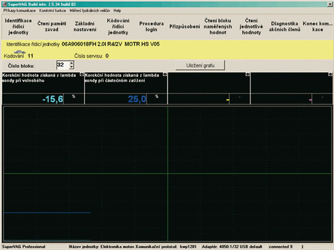Open the Měření fyzikálních veličin menu
Image resolution: width=334 pixels, height=250 pixels.
tap(90, 11)
